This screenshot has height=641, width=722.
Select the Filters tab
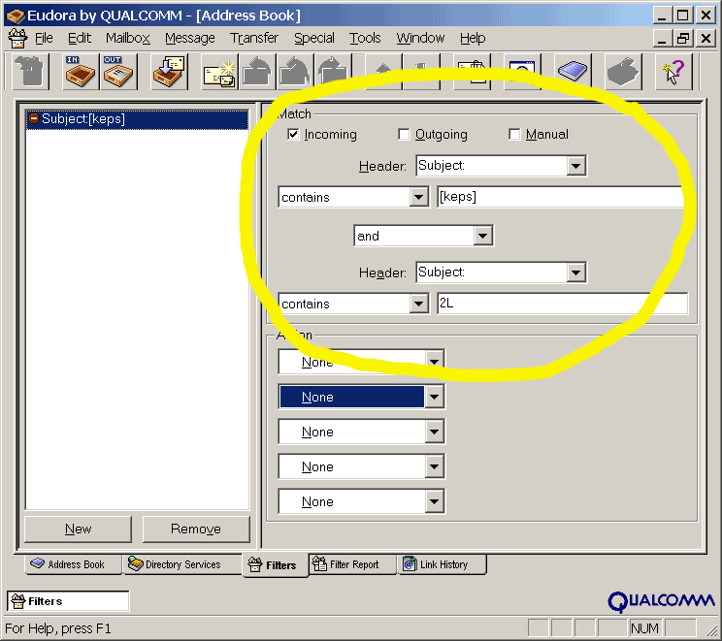[275, 564]
